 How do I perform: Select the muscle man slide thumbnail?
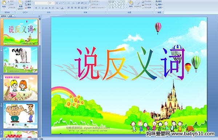[20, 116]
